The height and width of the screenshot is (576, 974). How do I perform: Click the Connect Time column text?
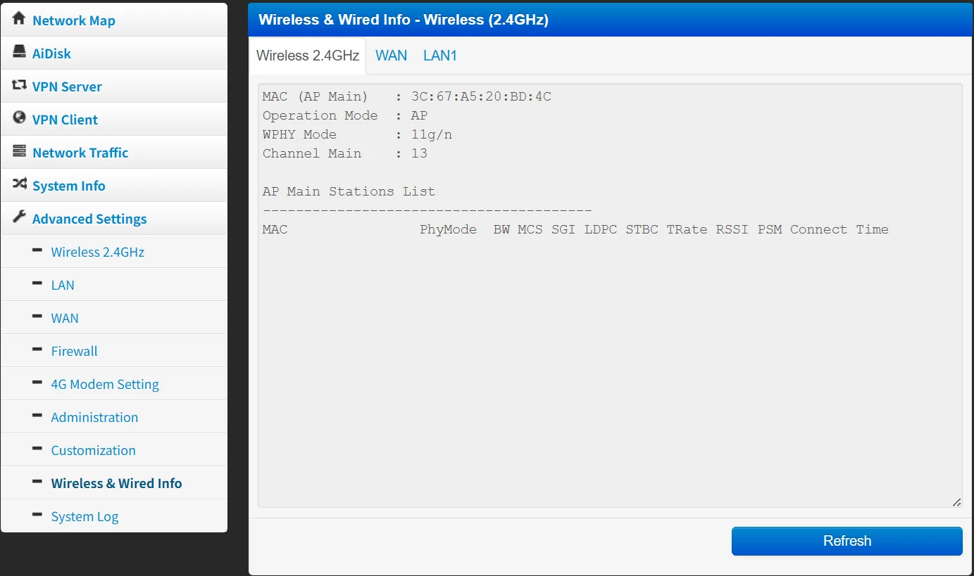[839, 229]
